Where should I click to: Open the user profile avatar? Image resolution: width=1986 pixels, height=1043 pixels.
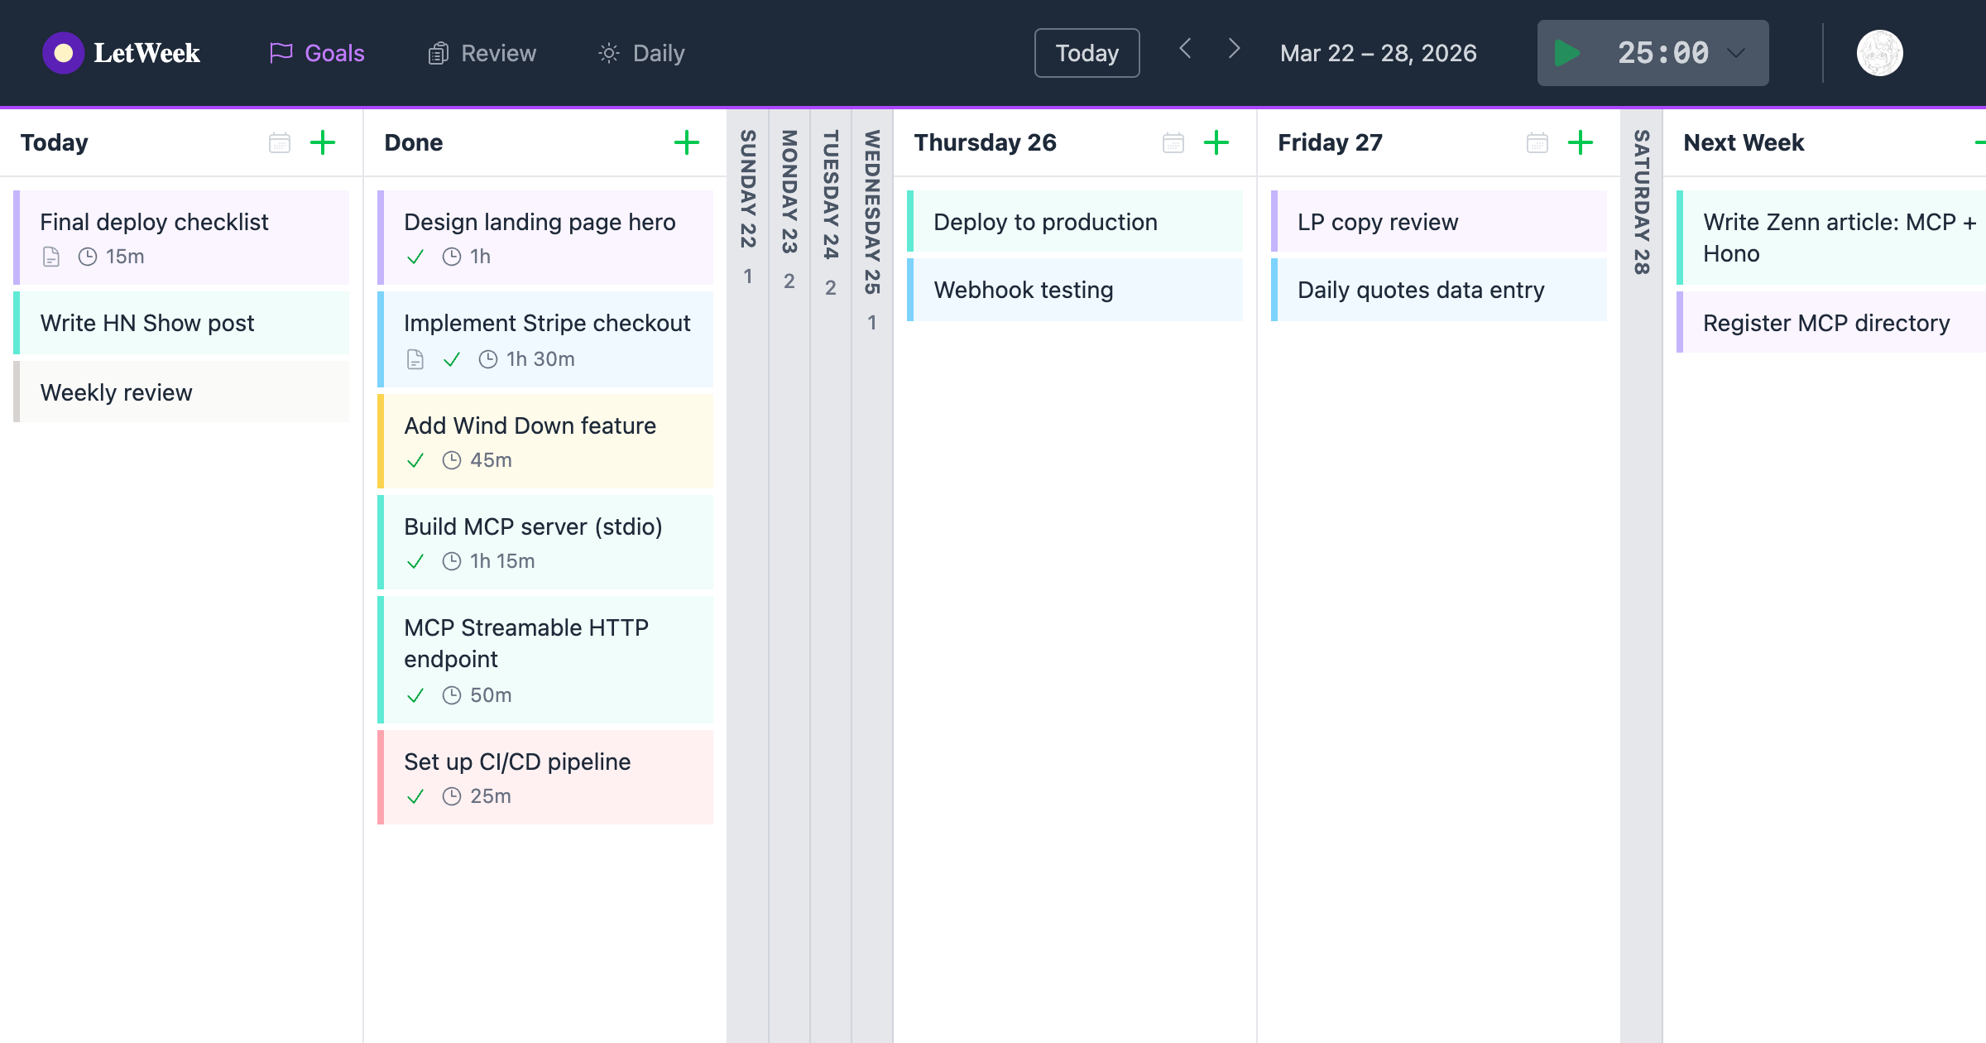(x=1879, y=53)
